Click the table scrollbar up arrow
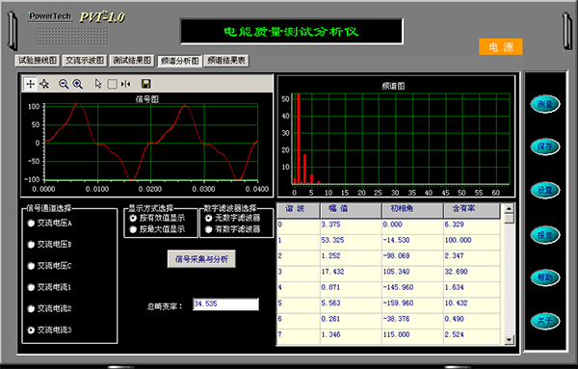This screenshot has width=578, height=369. (509, 209)
